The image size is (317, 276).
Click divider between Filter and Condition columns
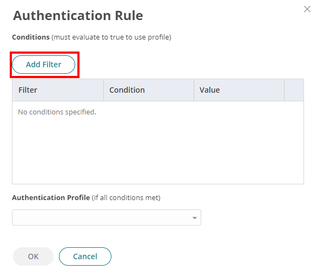click(x=103, y=90)
